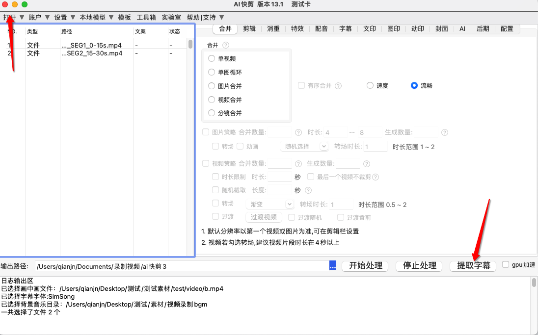Expand the 渐变 transition type dropdown
Viewport: 538px width, 335px height.
[269, 205]
